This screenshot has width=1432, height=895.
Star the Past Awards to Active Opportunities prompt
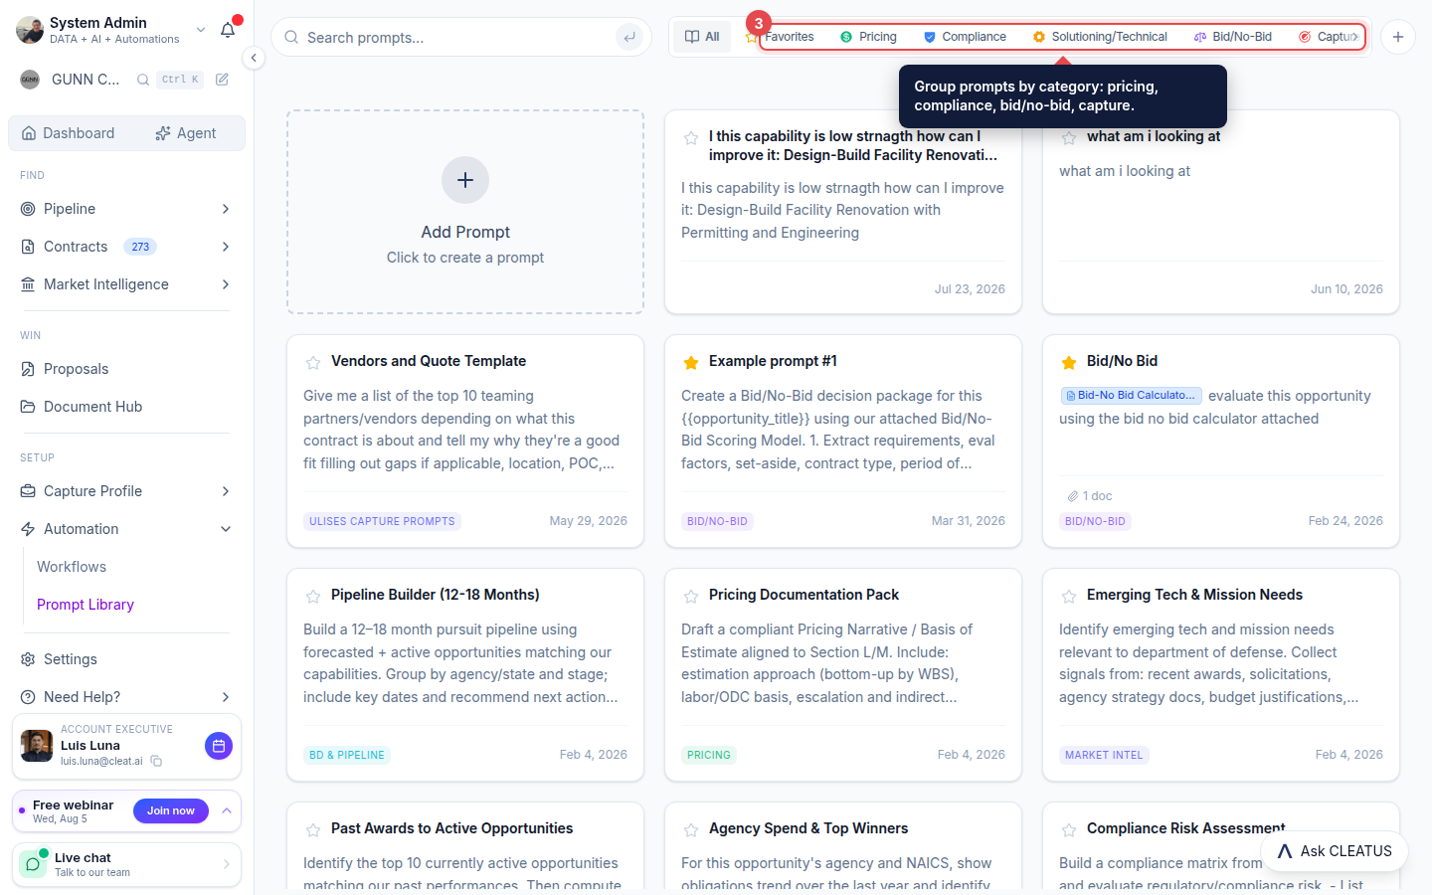tap(313, 829)
